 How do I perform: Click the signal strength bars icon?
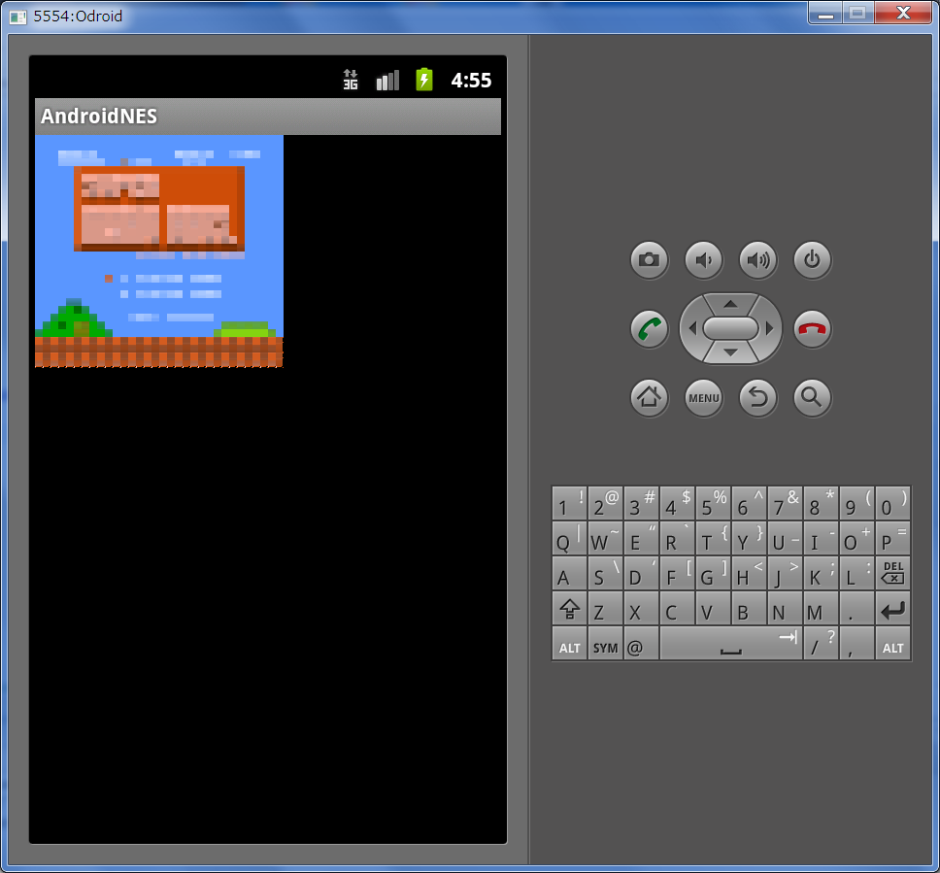click(x=387, y=80)
